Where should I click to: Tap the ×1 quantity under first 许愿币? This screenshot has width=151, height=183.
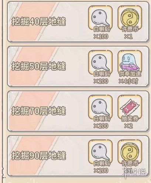tap(128, 37)
